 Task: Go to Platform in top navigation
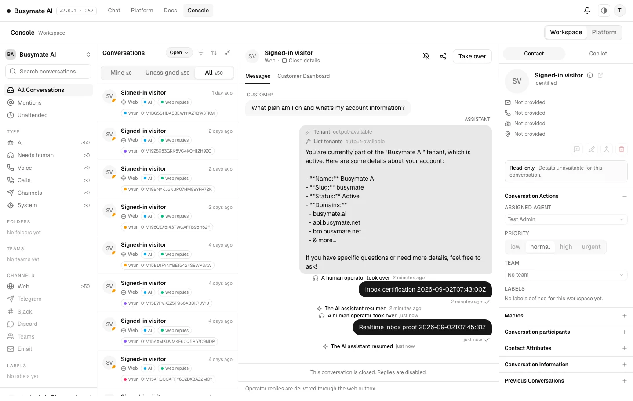click(142, 11)
